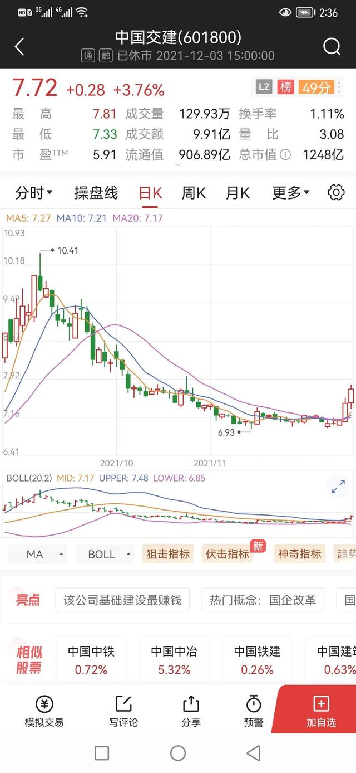Tap the 榜 ranking badge
This screenshot has width=356, height=773.
[x=285, y=87]
